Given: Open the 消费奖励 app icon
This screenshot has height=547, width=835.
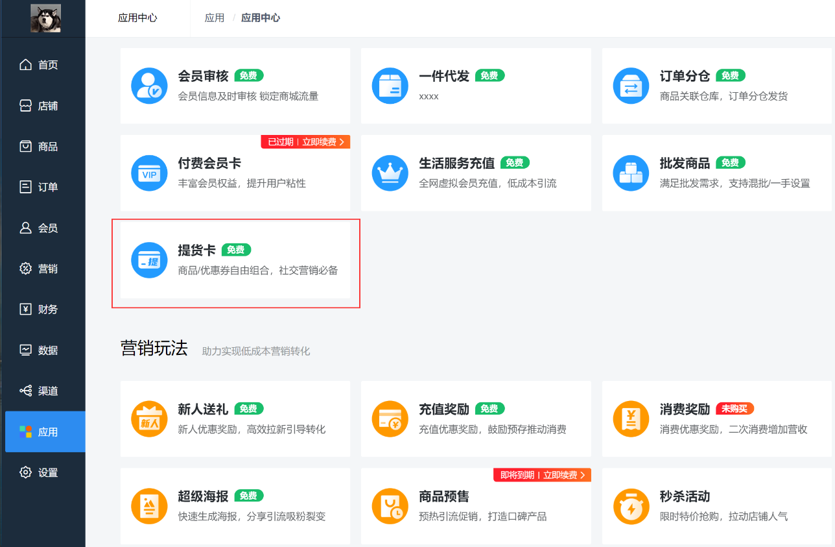Looking at the screenshot, I should (x=631, y=419).
